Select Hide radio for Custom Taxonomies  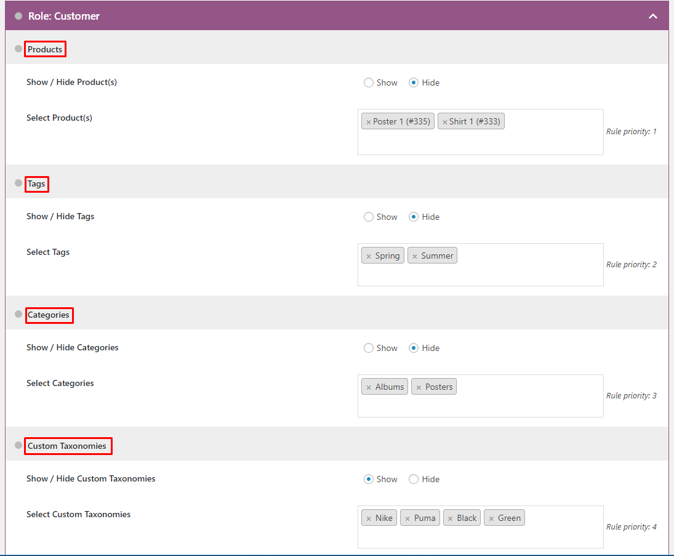click(x=413, y=478)
